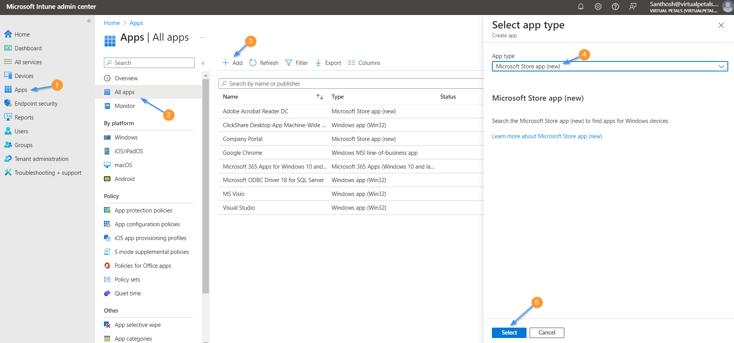Image resolution: width=734 pixels, height=343 pixels.
Task: Open Dashboard in left navigation
Action: click(28, 48)
